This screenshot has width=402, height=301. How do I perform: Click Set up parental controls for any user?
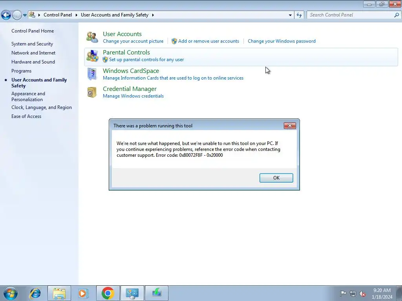click(146, 60)
